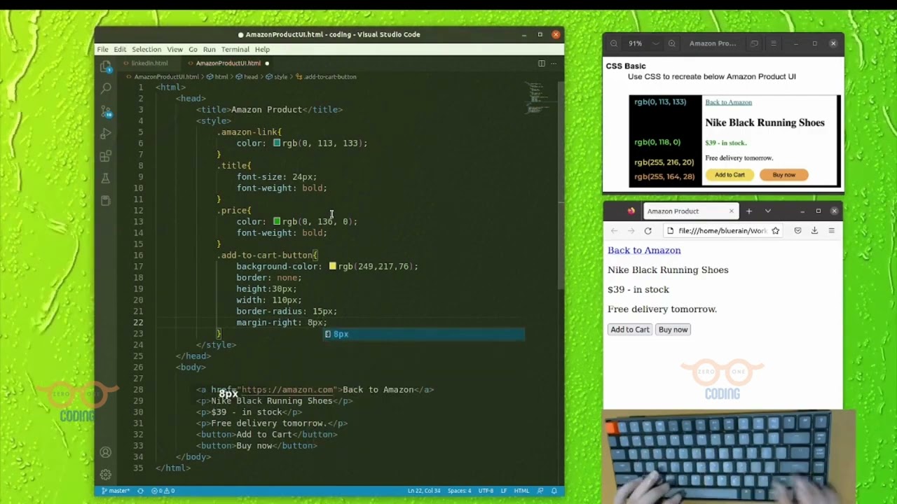Select .add-to-cart-button breadcrumb
Viewport: 897px width, 504px height.
[327, 76]
